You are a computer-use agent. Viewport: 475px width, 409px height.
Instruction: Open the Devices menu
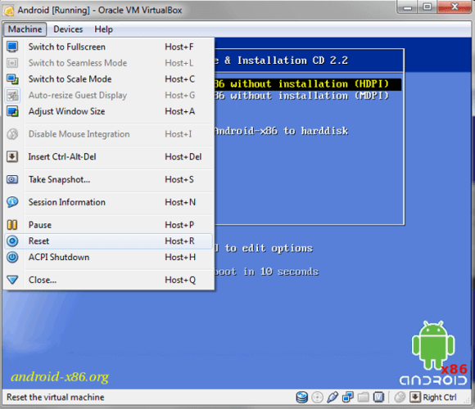(x=68, y=29)
